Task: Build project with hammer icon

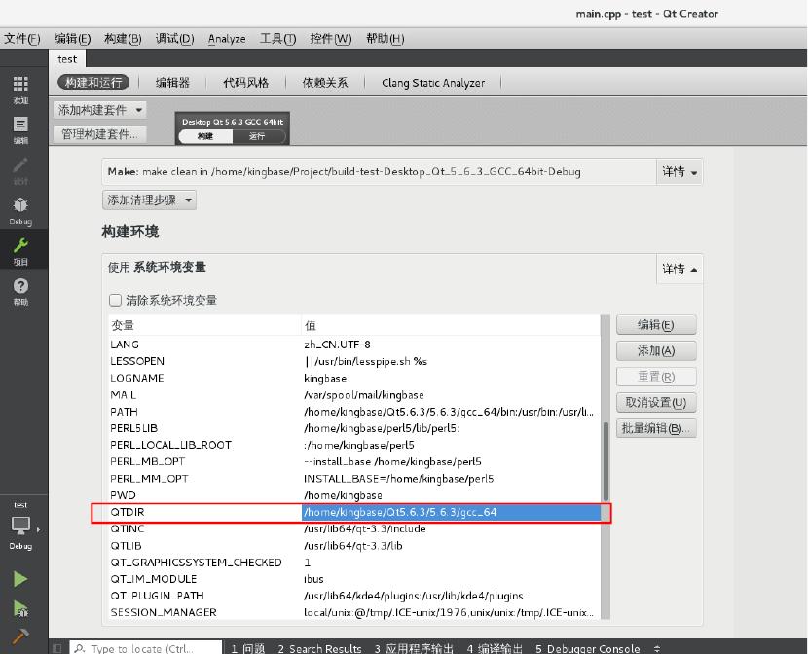Action: click(x=20, y=636)
